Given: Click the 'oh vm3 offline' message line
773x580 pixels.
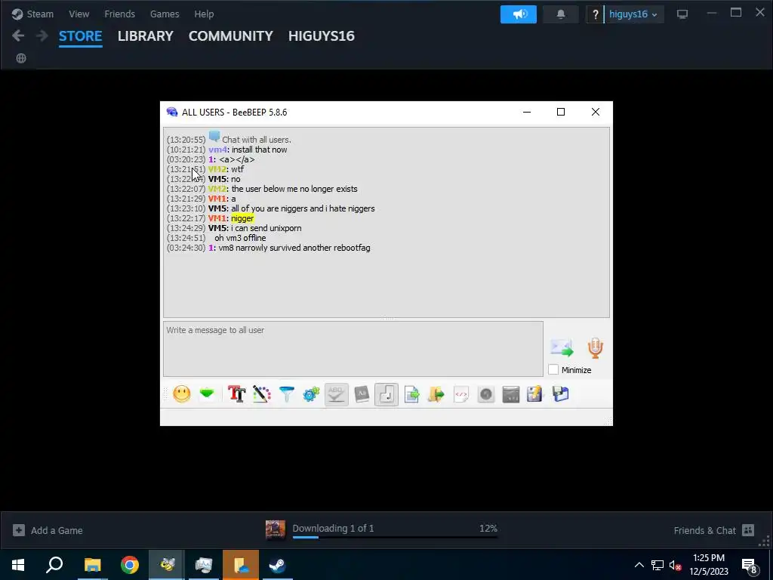Looking at the screenshot, I should pos(240,238).
